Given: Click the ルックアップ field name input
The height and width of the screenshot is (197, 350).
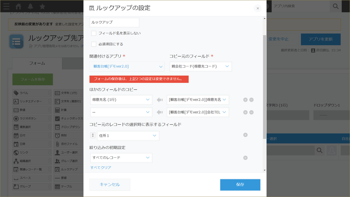Looking at the screenshot, I should point(114,22).
